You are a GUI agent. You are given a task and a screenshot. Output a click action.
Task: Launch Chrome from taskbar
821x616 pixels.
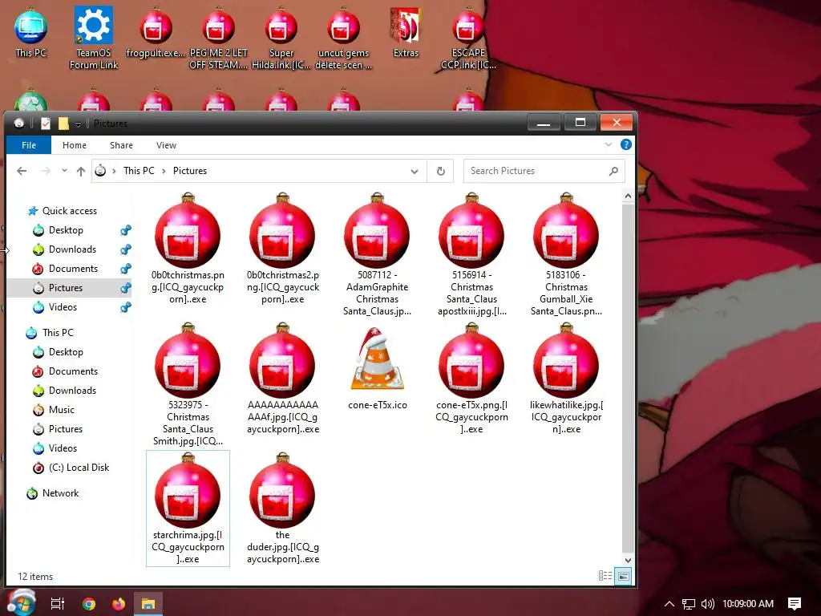click(x=88, y=603)
